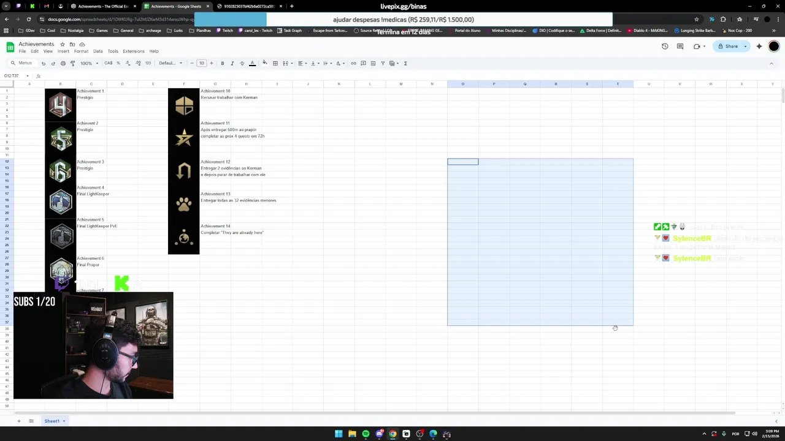The image size is (785, 441).
Task: Open File Explorer from taskbar
Action: (352, 434)
